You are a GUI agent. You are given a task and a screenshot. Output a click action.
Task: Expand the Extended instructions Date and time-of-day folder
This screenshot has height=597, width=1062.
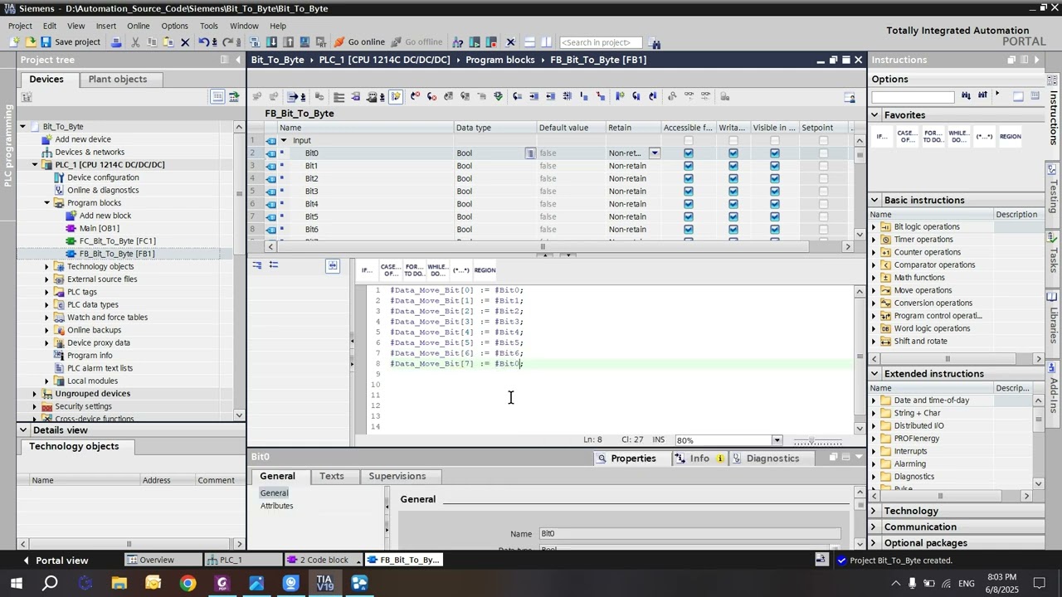tap(874, 400)
